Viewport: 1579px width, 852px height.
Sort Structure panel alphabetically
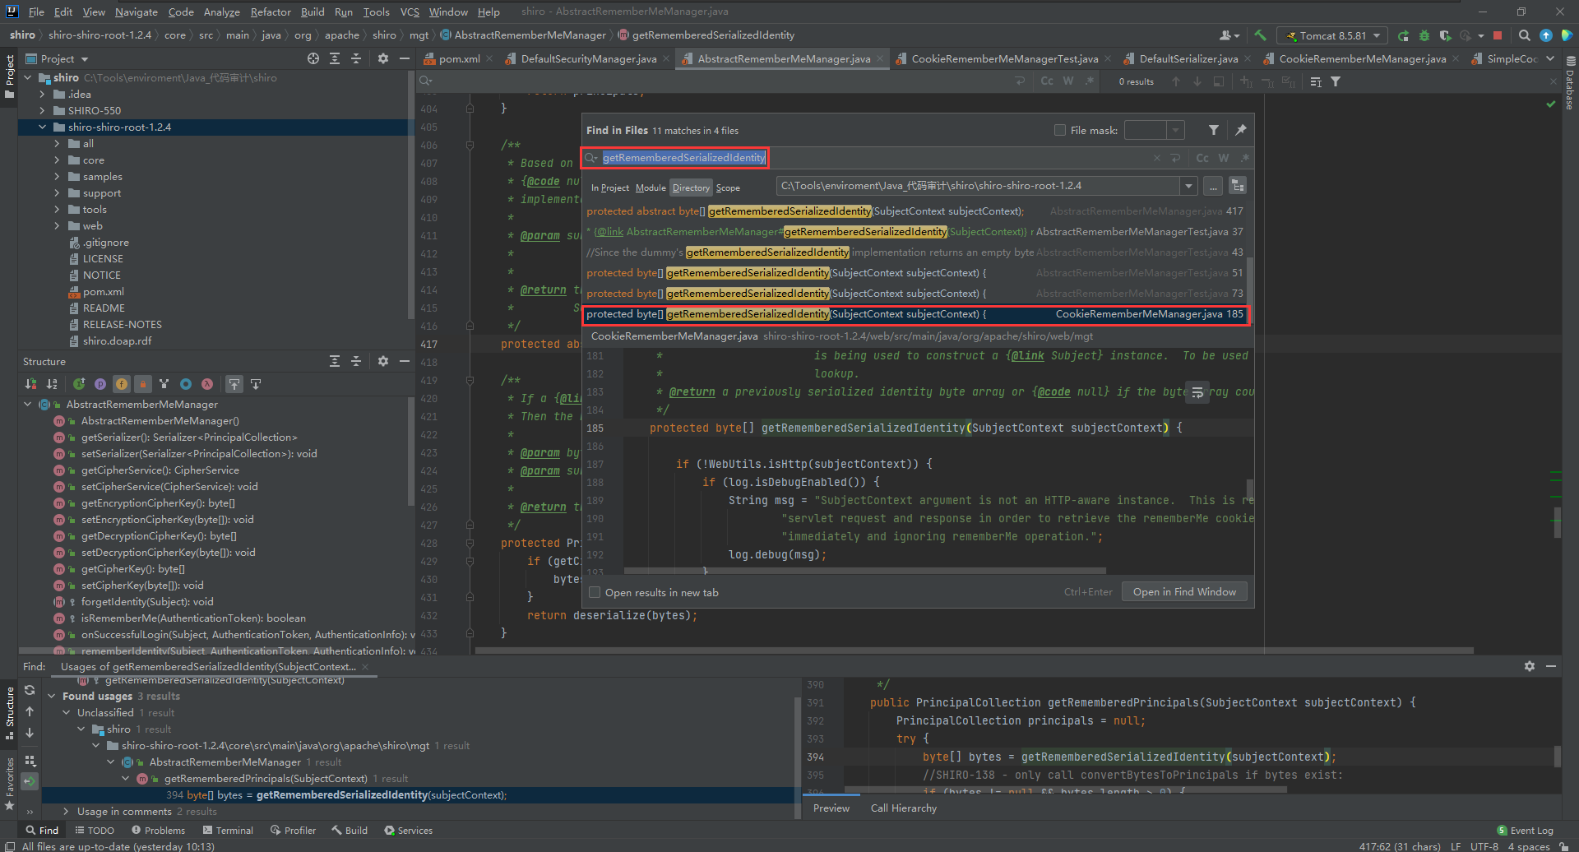(x=52, y=384)
